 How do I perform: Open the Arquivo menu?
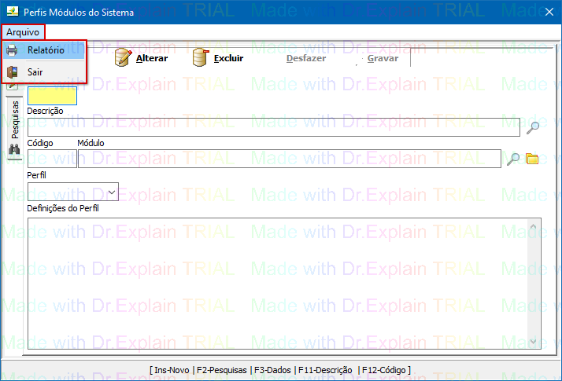[x=24, y=31]
